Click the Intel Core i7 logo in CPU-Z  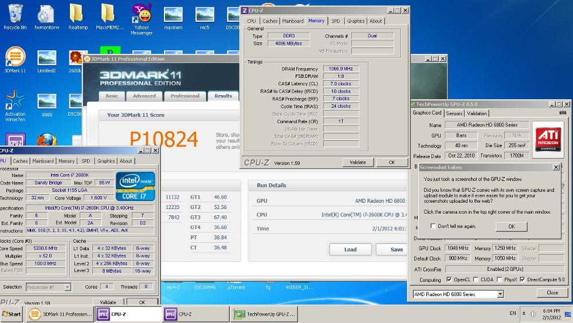coord(135,186)
